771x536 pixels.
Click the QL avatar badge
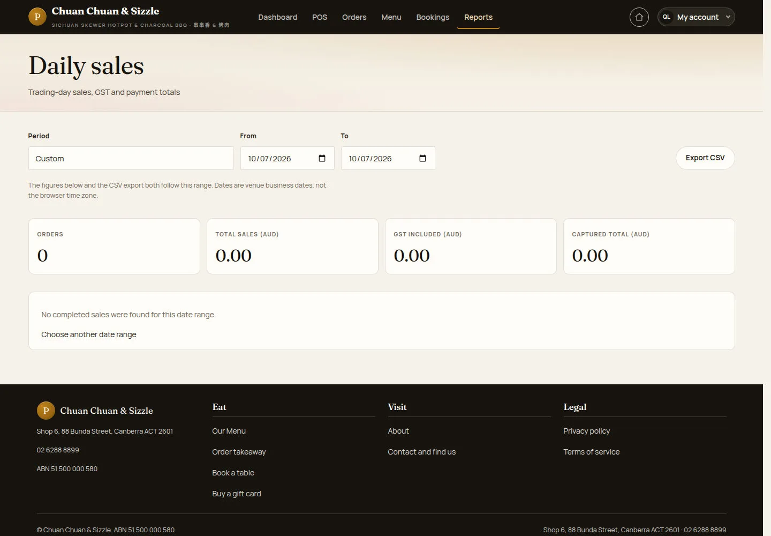666,17
